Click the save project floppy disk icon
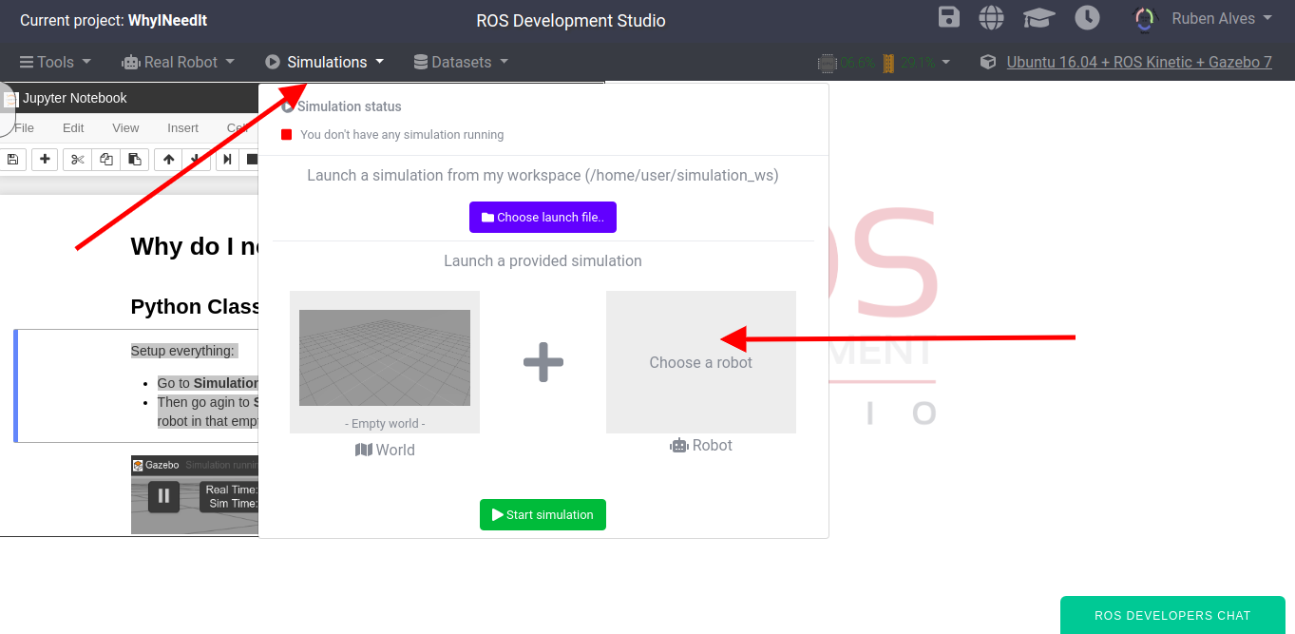 [x=948, y=18]
